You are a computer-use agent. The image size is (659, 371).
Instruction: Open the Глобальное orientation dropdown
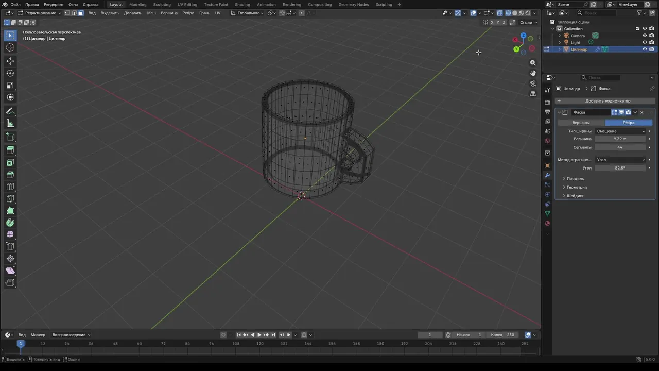[247, 13]
